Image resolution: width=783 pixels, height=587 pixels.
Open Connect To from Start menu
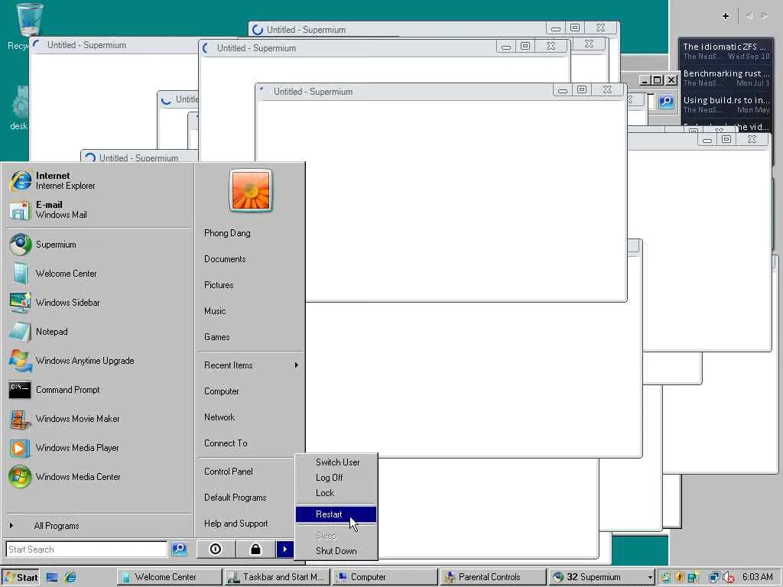[x=251, y=443]
